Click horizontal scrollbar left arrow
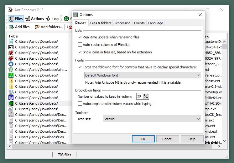 pos(10,146)
